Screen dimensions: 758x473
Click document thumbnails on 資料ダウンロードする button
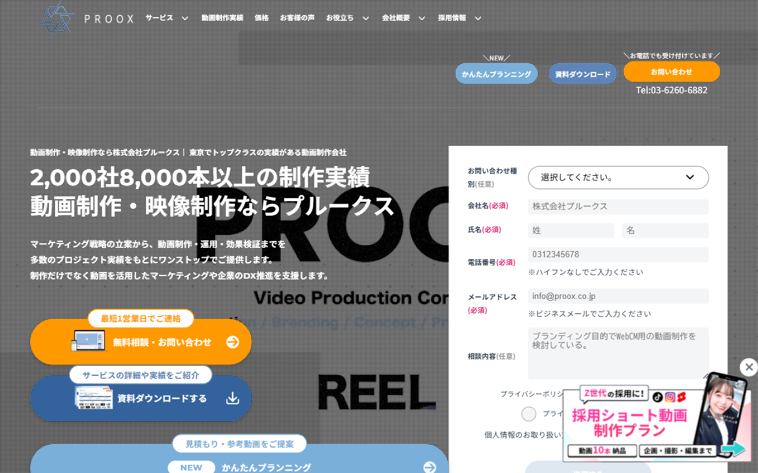pos(93,399)
